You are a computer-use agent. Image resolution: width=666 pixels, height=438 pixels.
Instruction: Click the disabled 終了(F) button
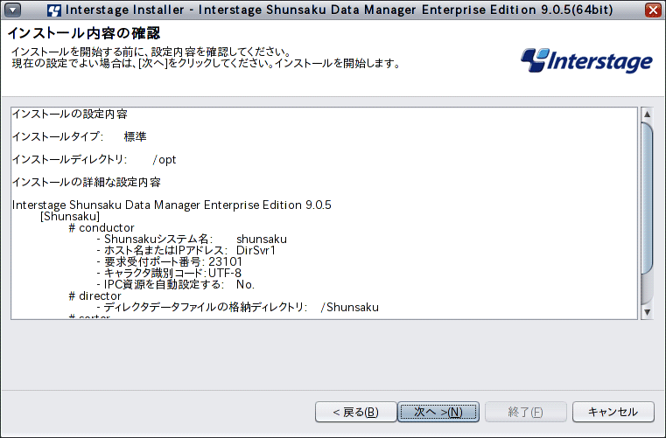coord(525,412)
